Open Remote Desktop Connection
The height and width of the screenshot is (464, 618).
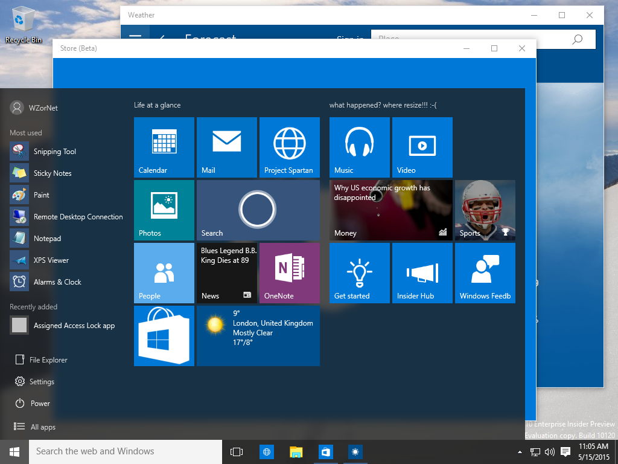[x=66, y=216]
